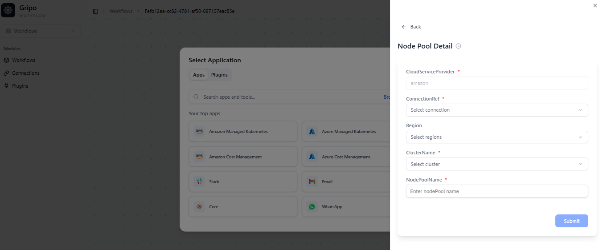Open the ConnectionRef select connection dropdown
The width and height of the screenshot is (603, 250).
[496, 110]
